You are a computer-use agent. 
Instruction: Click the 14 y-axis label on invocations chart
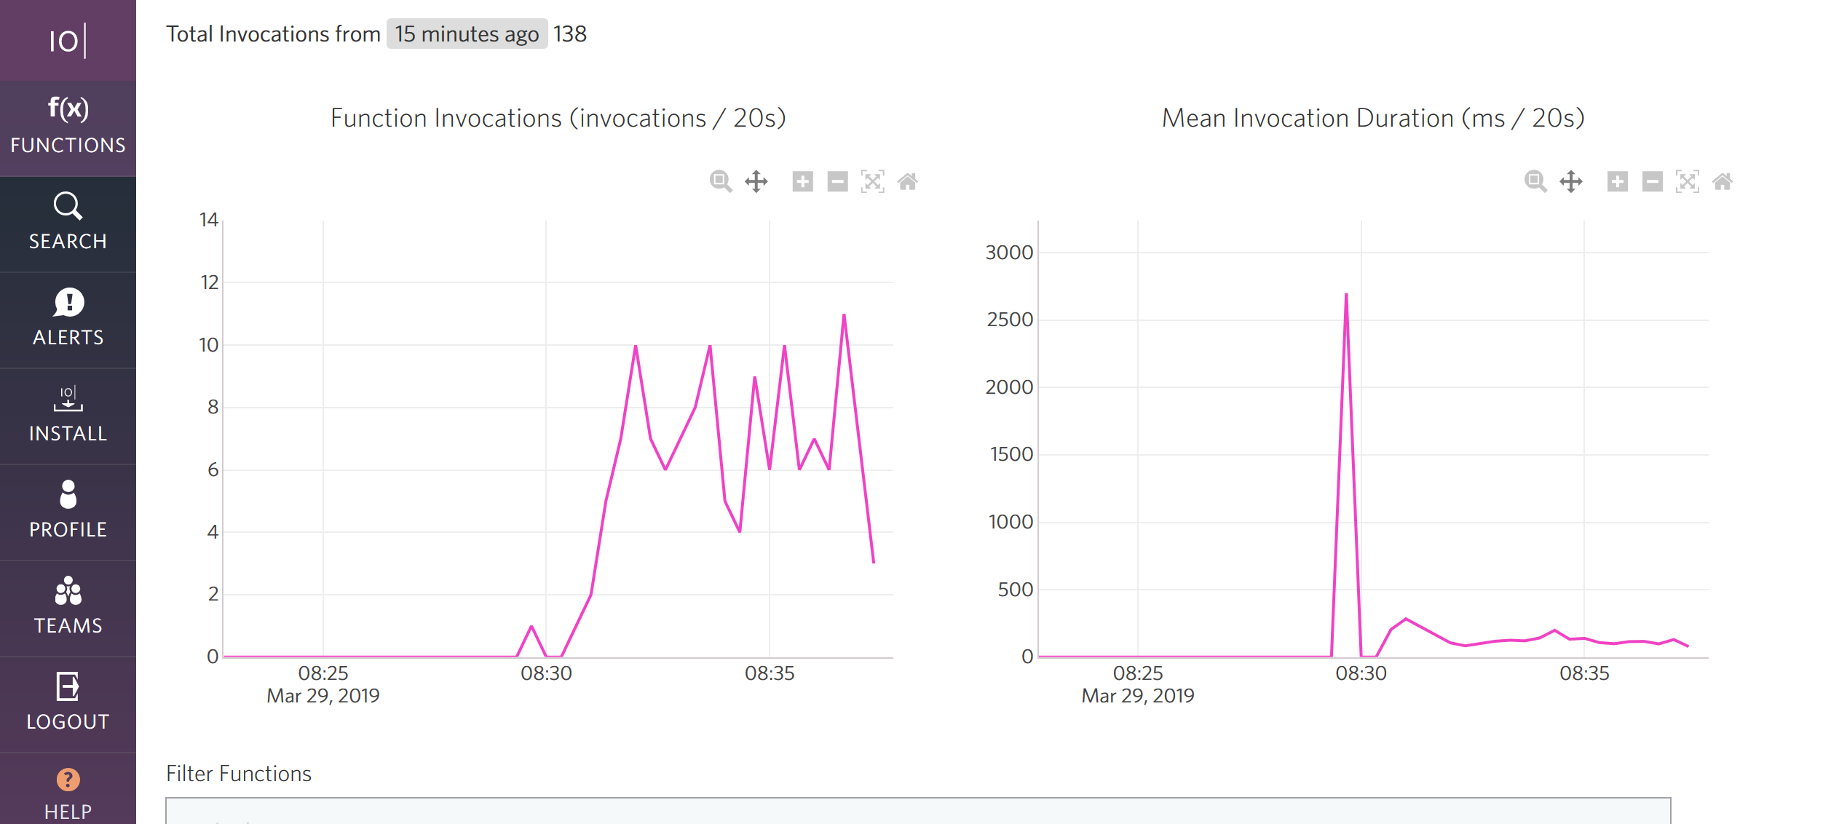[x=209, y=220]
